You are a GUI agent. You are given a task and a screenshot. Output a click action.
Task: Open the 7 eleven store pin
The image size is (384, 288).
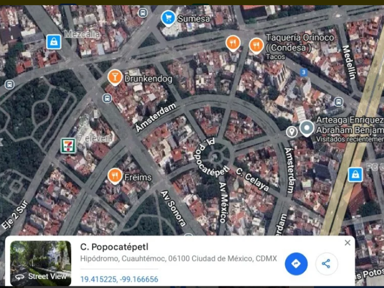pyautogui.click(x=68, y=146)
